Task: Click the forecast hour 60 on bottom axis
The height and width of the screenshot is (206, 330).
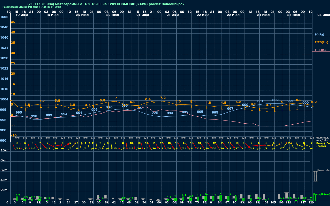Action: pos(159,203)
